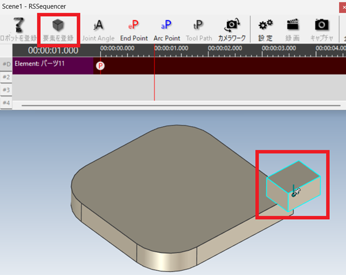Click the 要素を登録 element register cube icon
The width and height of the screenshot is (346, 275).
pyautogui.click(x=58, y=29)
